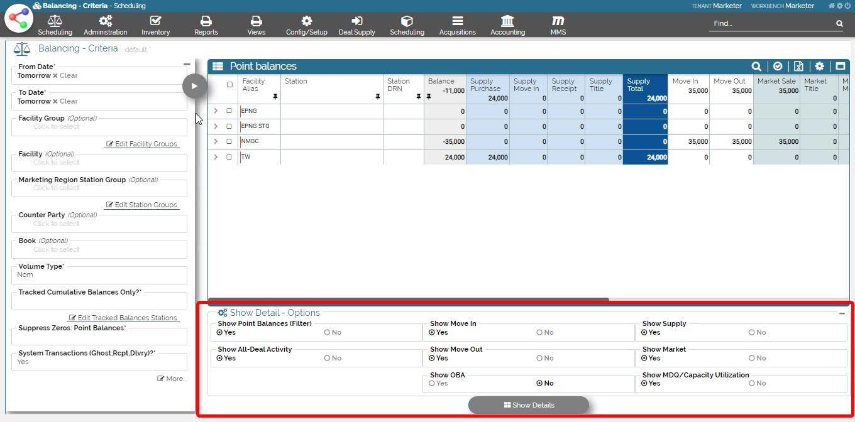Click the Excel export icon in grid header
Image resolution: width=855 pixels, height=422 pixels.
[x=798, y=66]
